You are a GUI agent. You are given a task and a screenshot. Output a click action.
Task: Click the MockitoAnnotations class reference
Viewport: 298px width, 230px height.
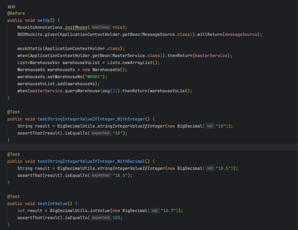click(x=40, y=27)
